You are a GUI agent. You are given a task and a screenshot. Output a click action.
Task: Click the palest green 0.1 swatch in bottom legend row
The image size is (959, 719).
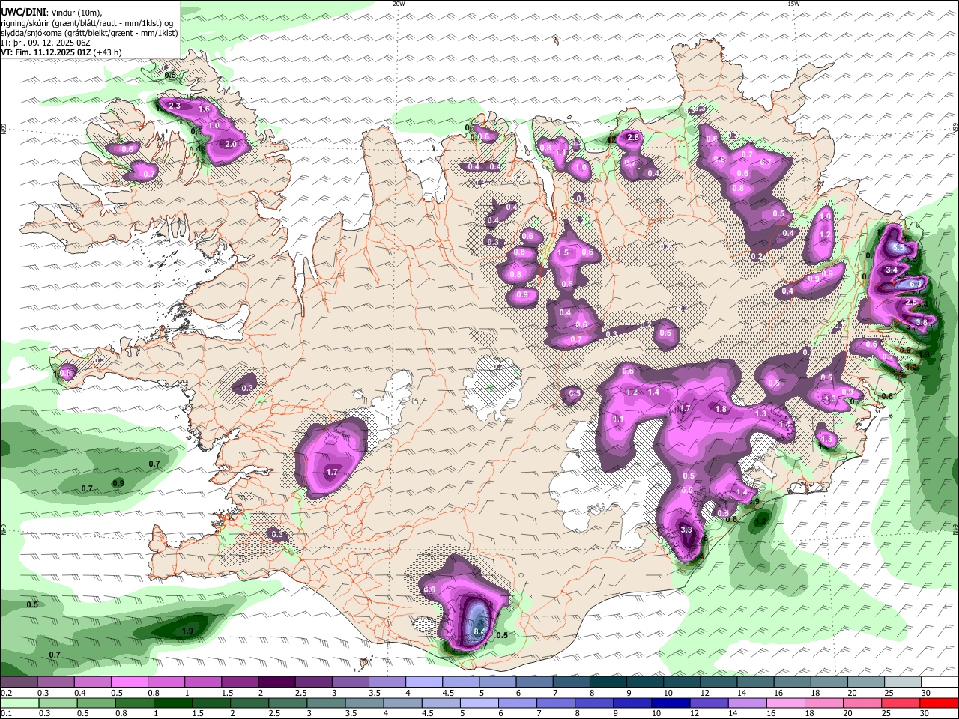click(19, 703)
